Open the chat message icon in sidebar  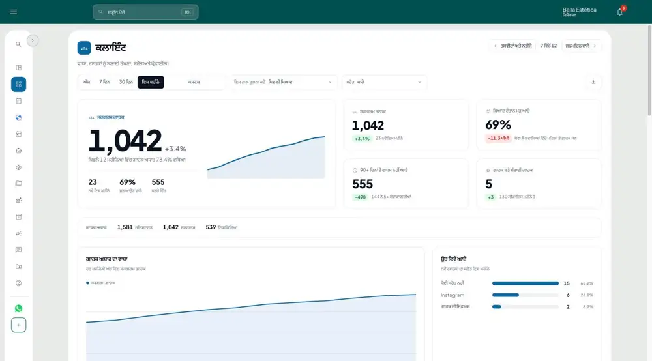[18, 250]
